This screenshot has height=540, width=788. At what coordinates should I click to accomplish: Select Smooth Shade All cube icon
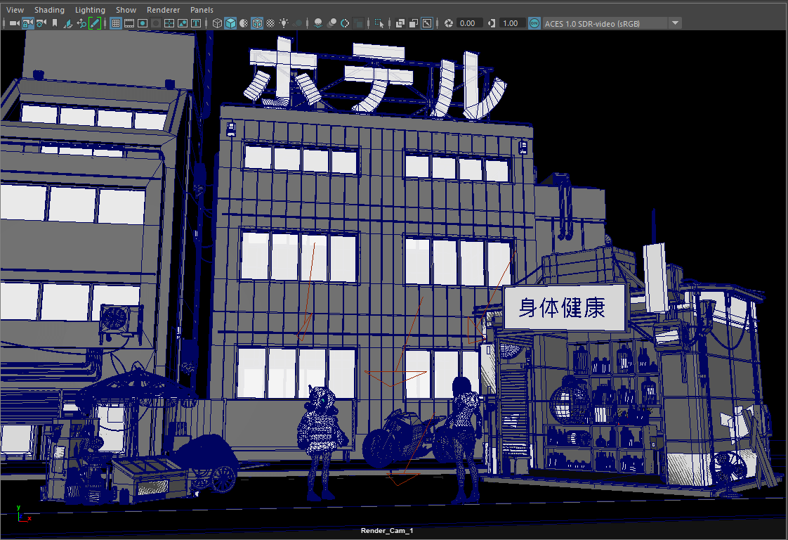230,23
